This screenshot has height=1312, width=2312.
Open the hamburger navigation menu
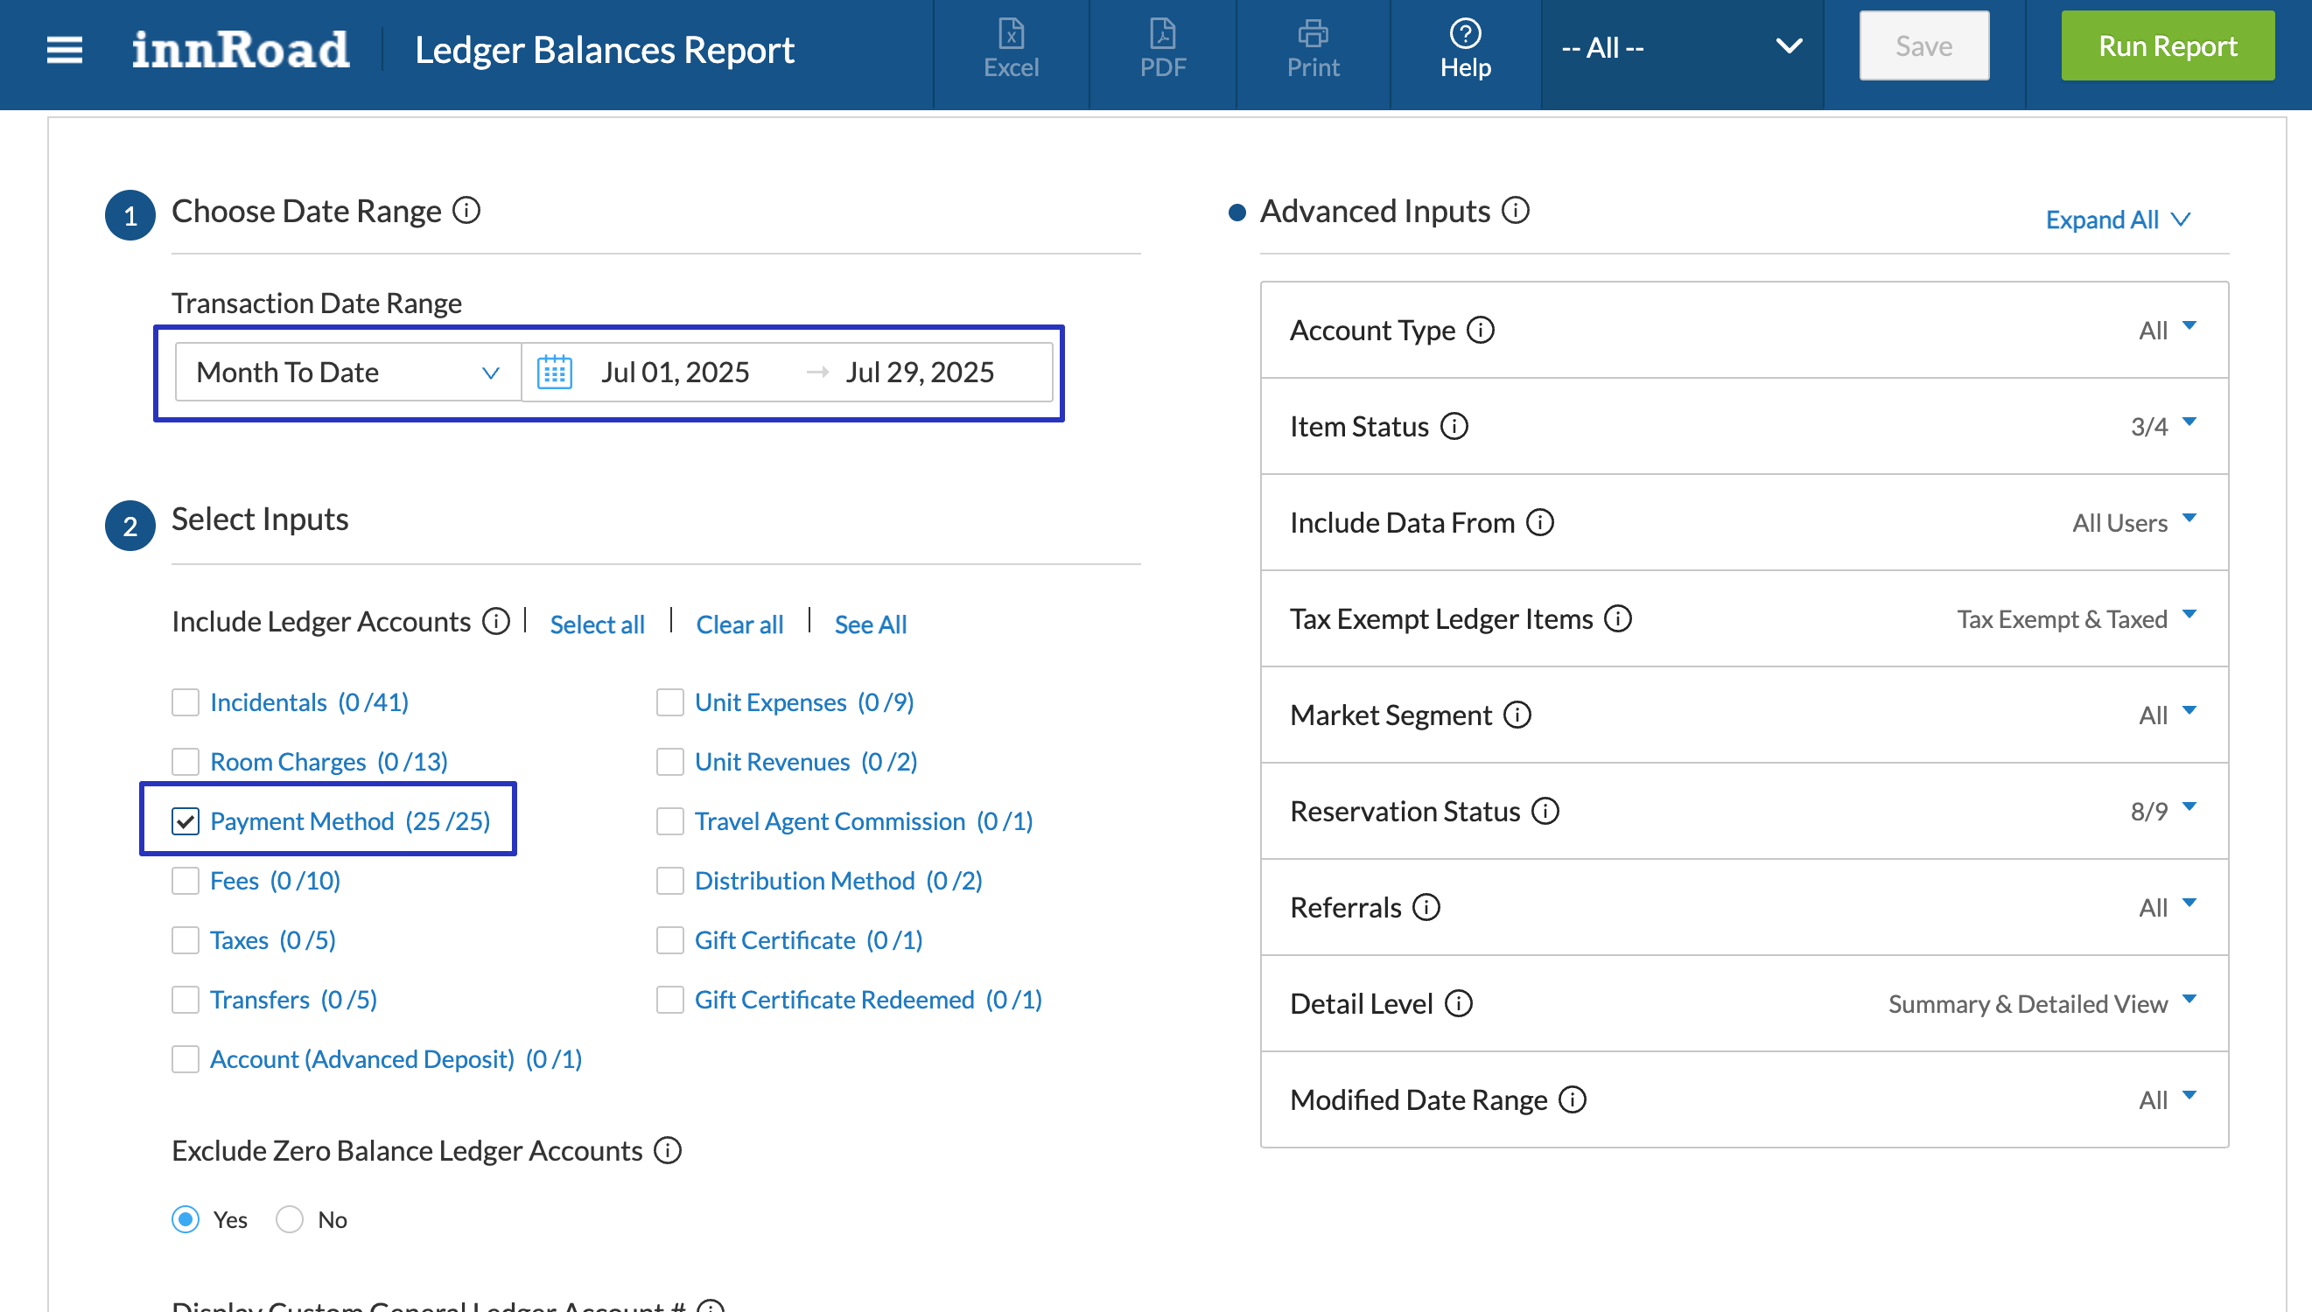tap(64, 50)
